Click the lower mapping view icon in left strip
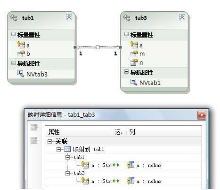 (x=34, y=140)
